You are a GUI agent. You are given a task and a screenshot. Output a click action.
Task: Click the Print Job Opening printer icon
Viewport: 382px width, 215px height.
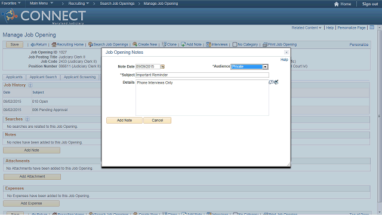pyautogui.click(x=265, y=45)
